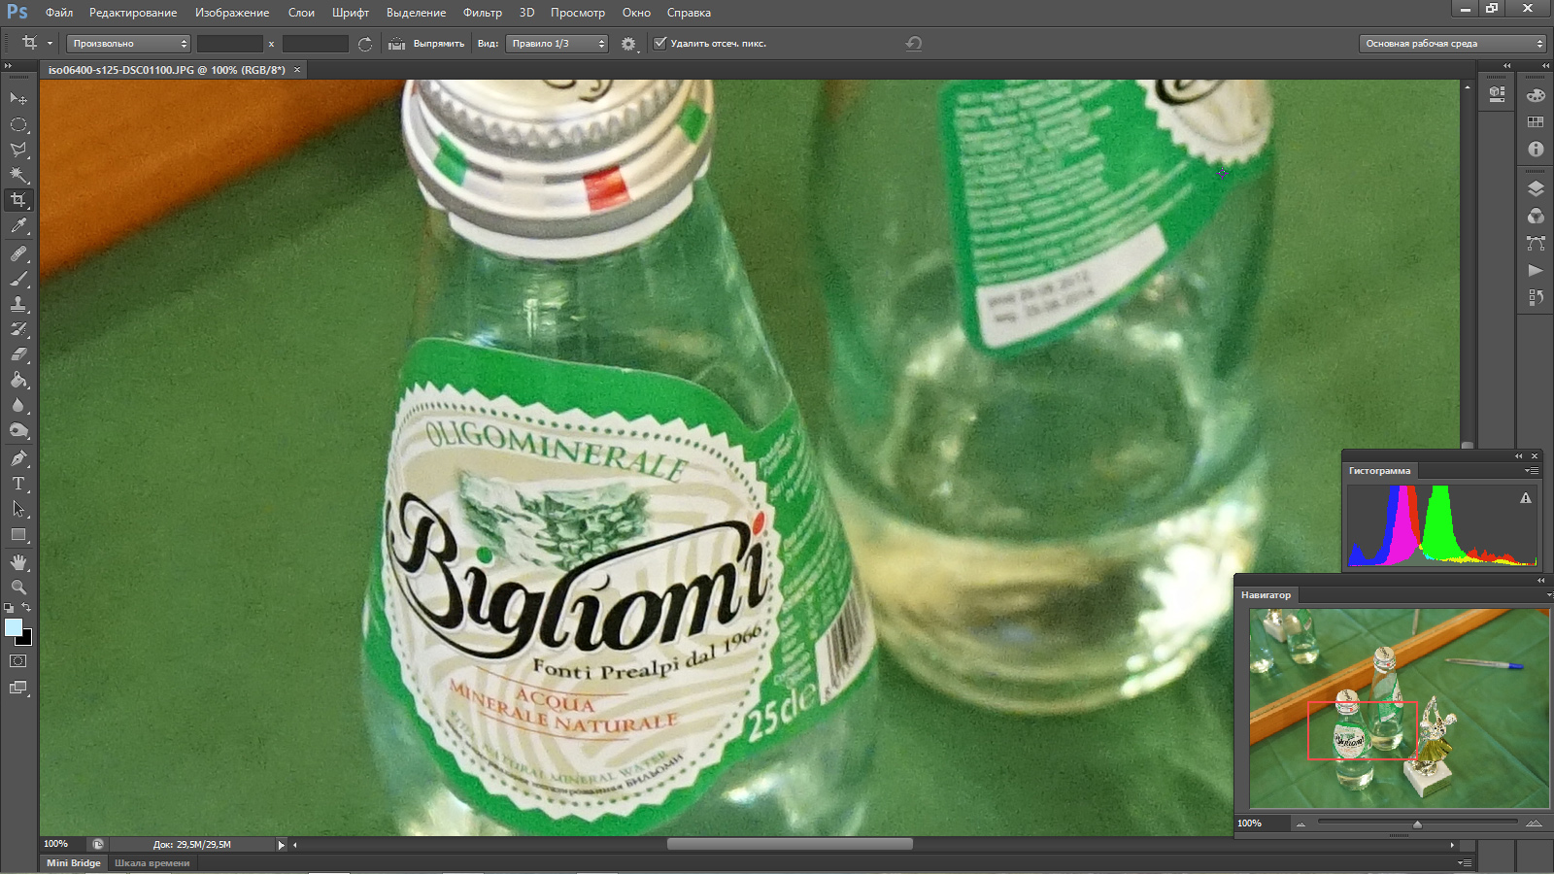
Task: Click the reset crop arrow icon
Action: tap(913, 44)
